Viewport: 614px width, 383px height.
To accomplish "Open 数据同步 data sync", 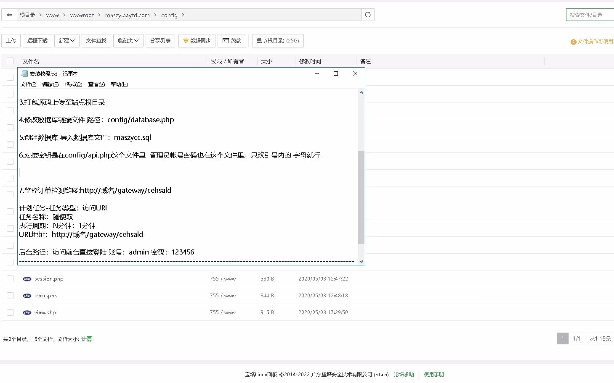I will tap(197, 41).
